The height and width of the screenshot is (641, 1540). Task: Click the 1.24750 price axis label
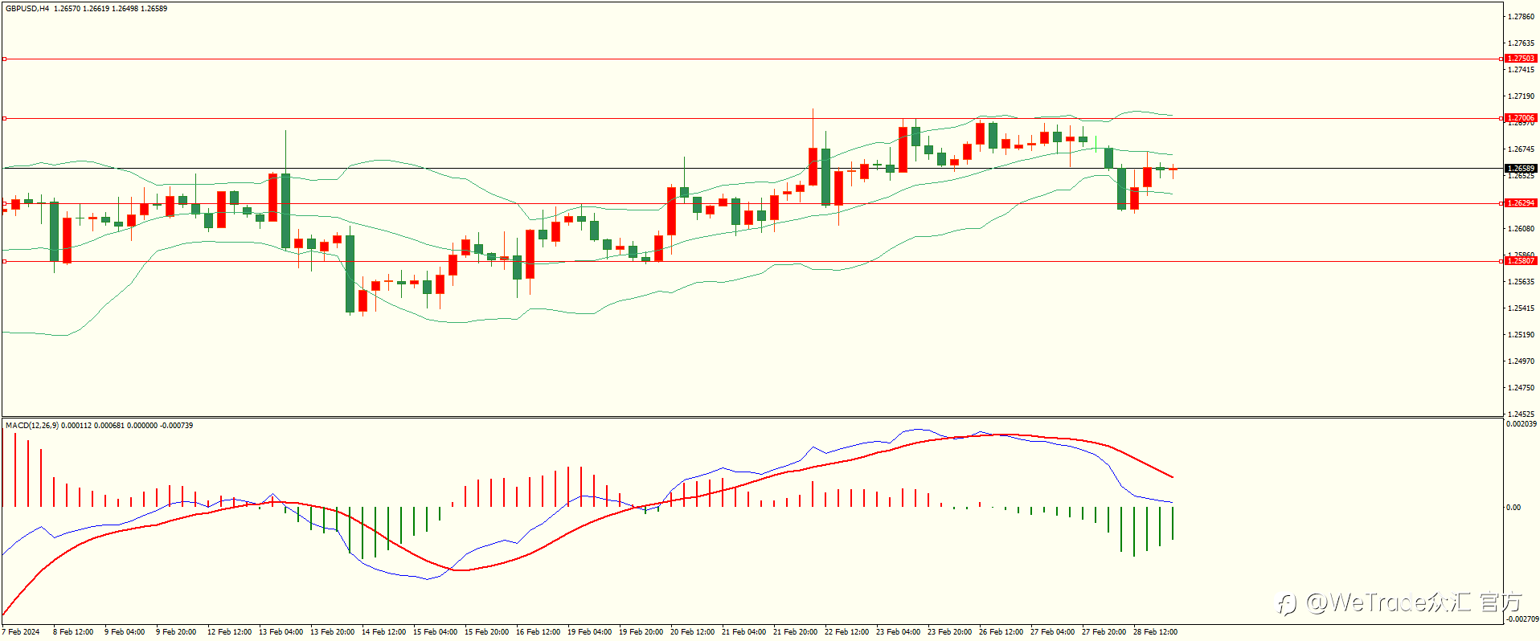(x=1522, y=388)
